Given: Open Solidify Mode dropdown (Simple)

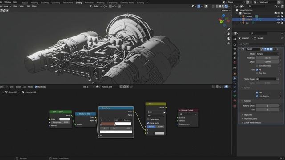Looking at the screenshot, I should [268, 54].
